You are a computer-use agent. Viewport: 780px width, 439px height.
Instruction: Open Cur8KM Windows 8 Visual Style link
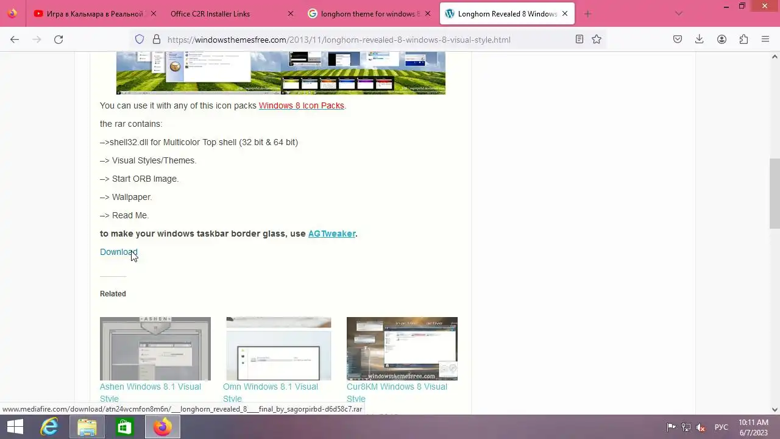(397, 393)
